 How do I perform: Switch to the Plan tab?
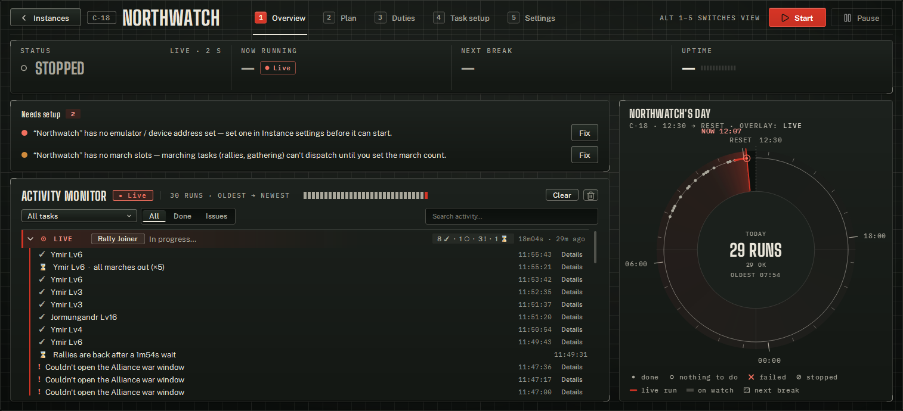340,18
